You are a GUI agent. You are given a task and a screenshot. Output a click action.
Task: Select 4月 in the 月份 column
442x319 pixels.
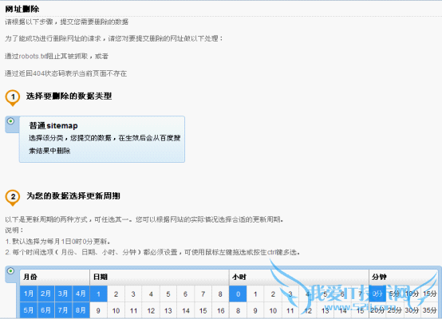pyautogui.click(x=81, y=293)
